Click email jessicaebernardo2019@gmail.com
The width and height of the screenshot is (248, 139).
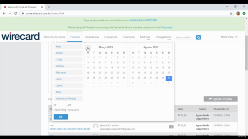point(117,129)
